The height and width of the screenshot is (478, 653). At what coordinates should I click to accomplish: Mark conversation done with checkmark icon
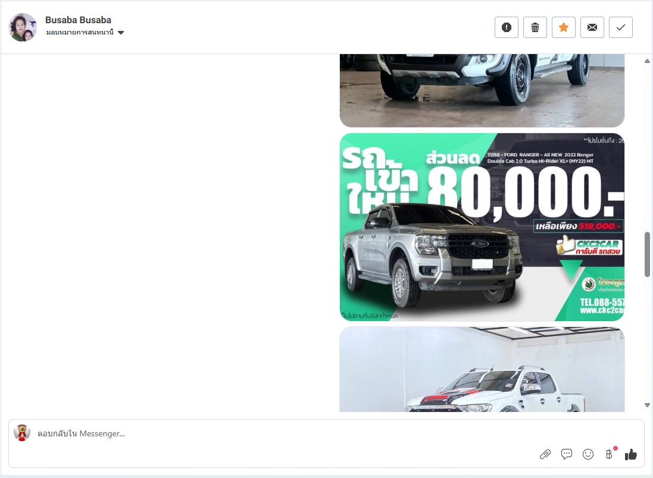(621, 27)
